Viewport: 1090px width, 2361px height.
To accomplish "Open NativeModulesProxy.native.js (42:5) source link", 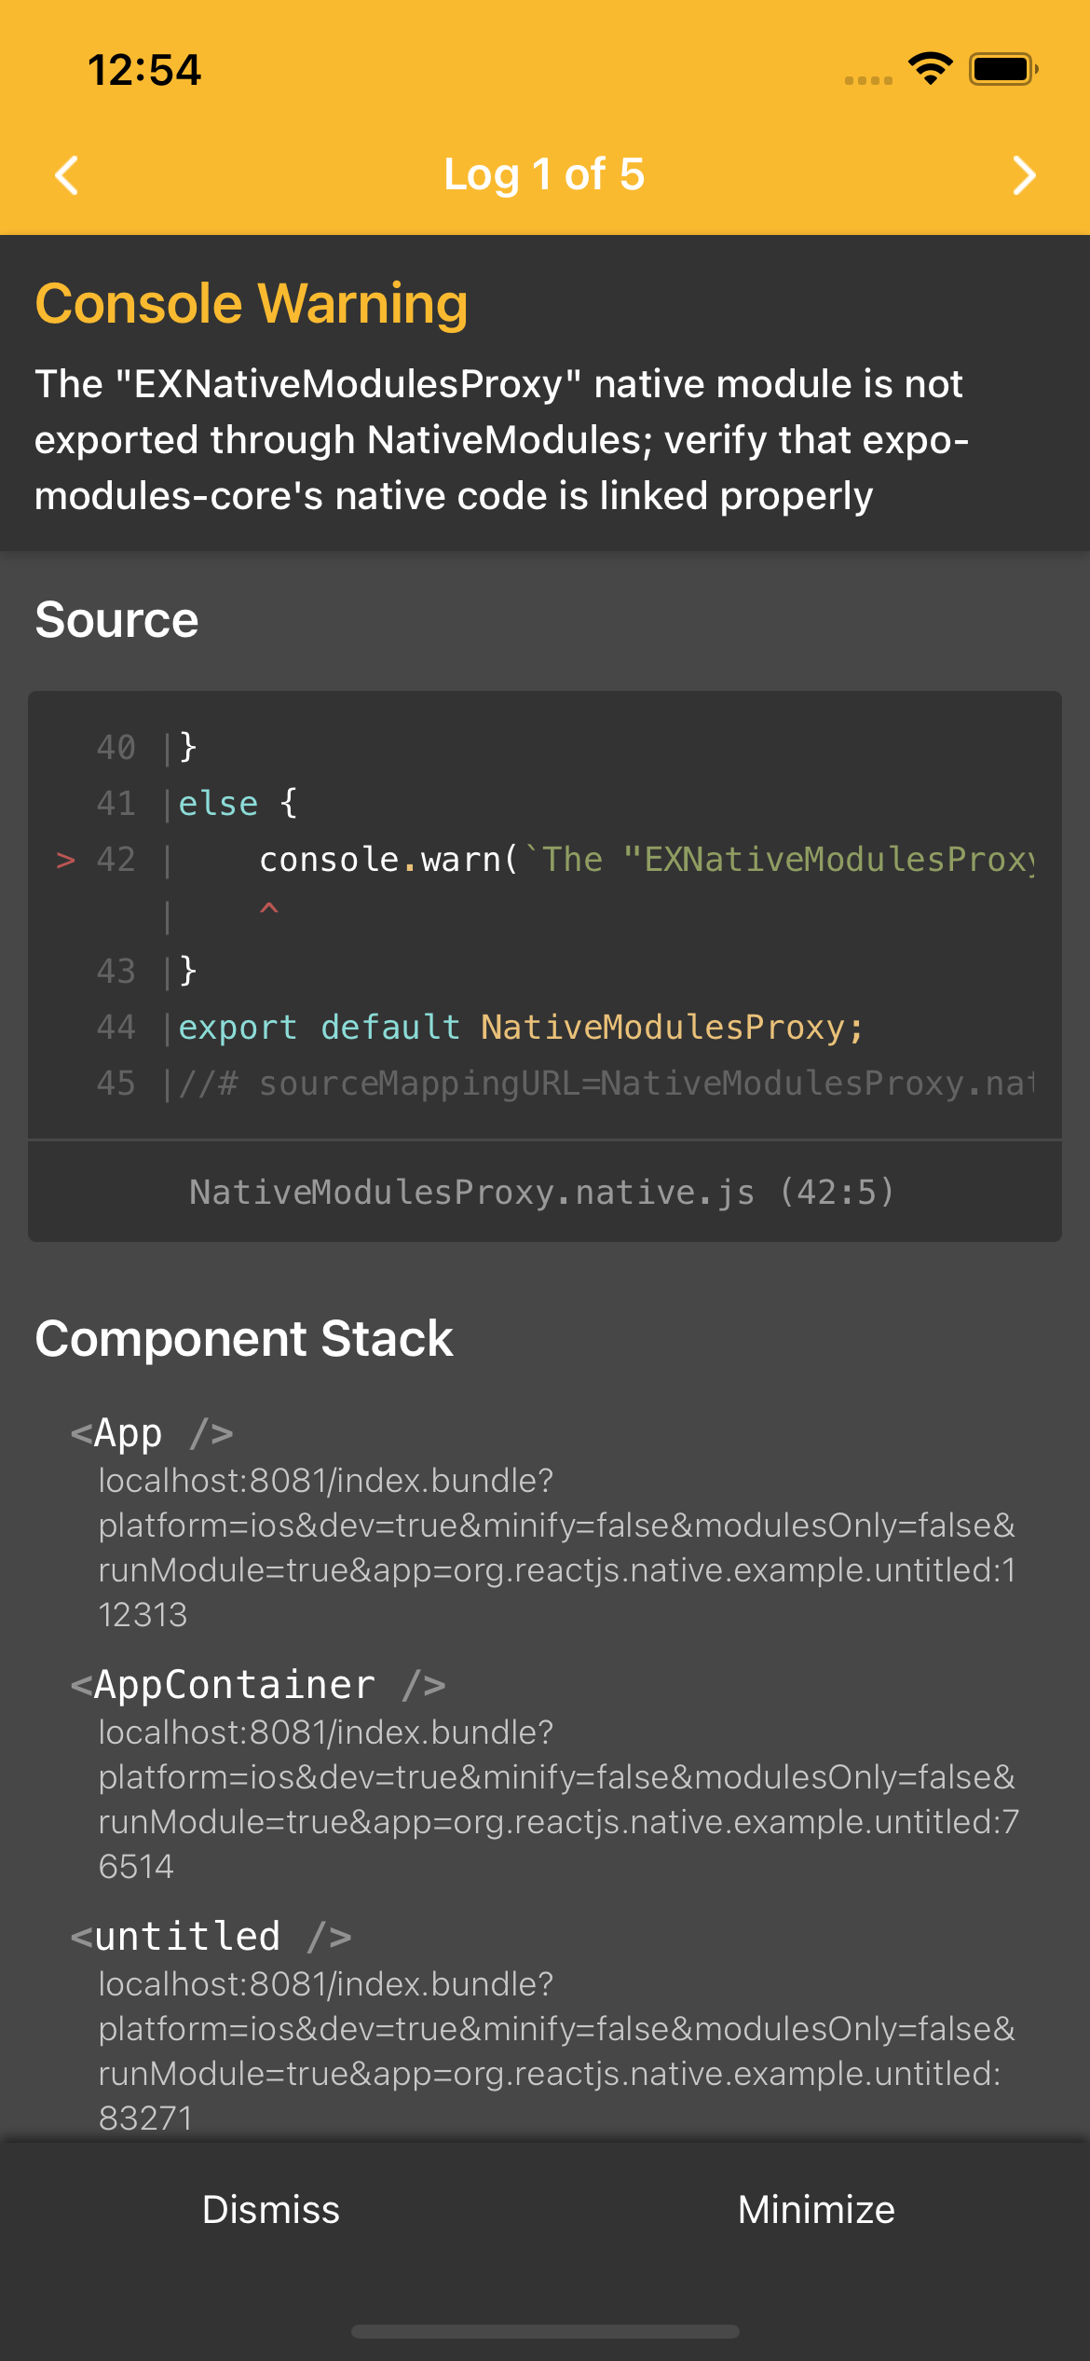I will coord(542,1192).
